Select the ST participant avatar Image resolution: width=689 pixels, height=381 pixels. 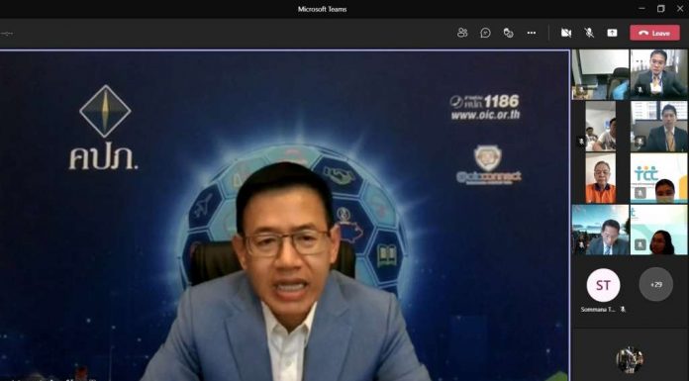pyautogui.click(x=603, y=285)
